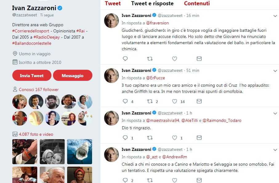Send the @fraversion reply via direct message
Viewport: 279px width, 183px height.
[x=199, y=59]
